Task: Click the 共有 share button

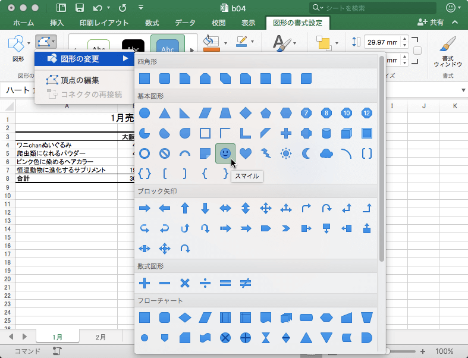Action: tap(431, 22)
